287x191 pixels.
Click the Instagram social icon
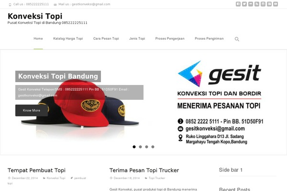(x=263, y=4)
